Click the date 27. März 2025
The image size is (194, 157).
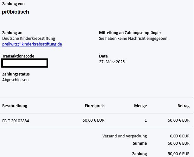click(112, 62)
